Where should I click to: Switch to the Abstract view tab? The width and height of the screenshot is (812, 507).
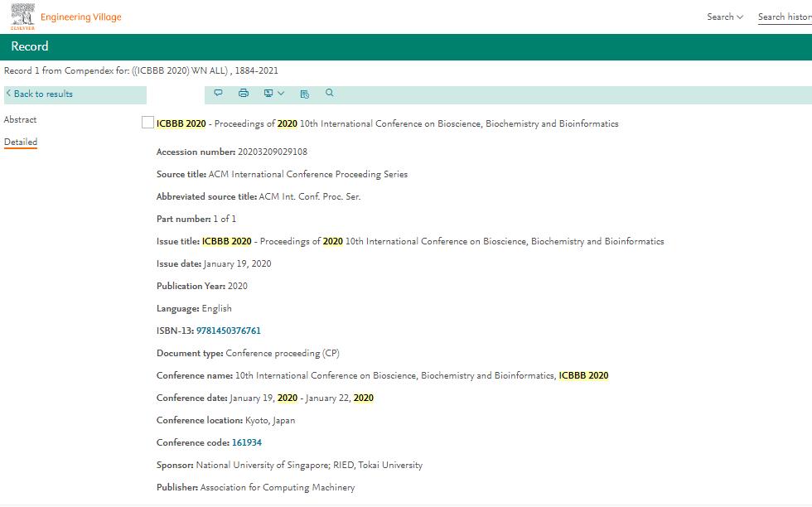20,119
